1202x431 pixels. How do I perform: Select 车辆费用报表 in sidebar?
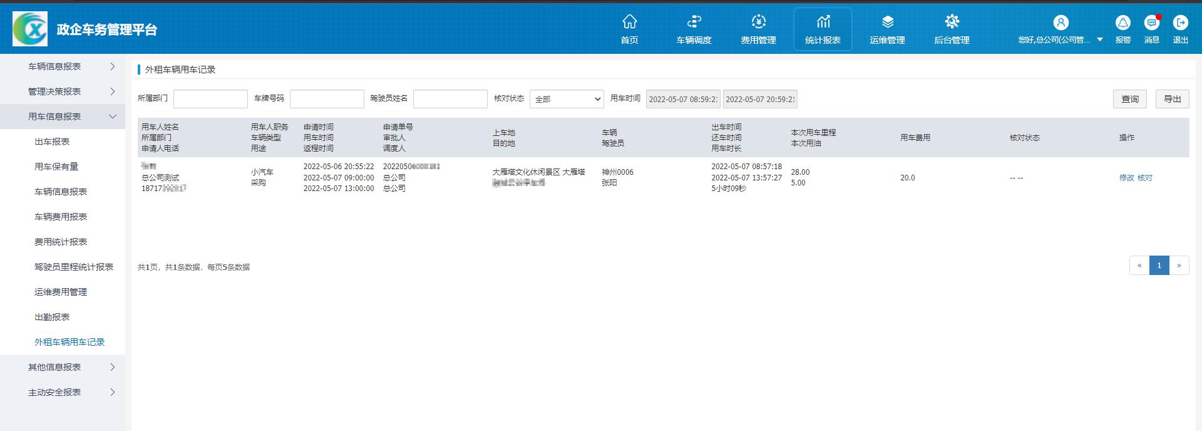[61, 217]
